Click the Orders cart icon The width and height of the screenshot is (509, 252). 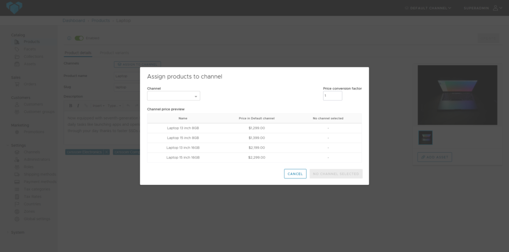click(x=17, y=84)
